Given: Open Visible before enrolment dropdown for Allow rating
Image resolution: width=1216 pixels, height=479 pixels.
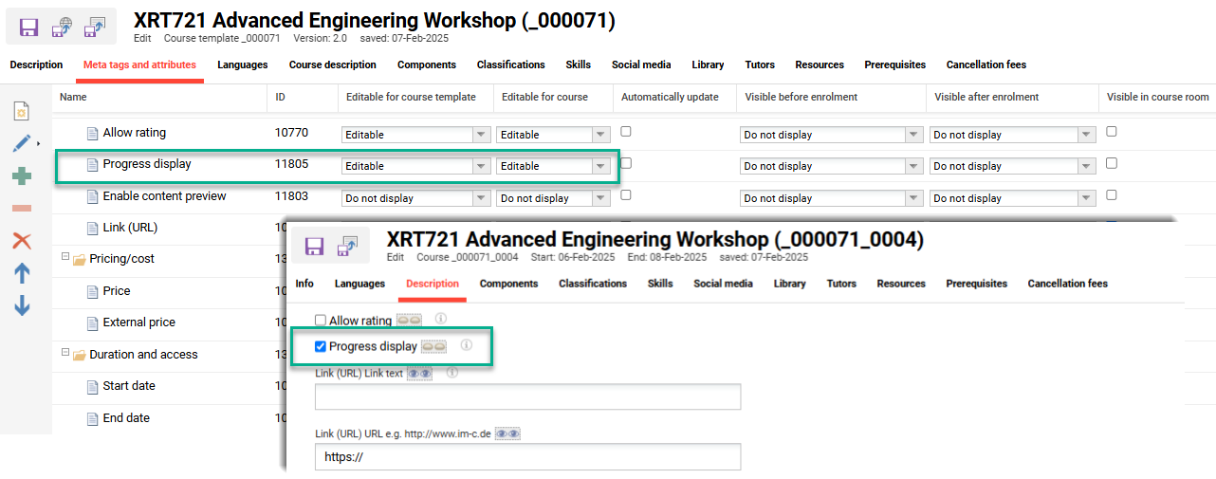Looking at the screenshot, I should pyautogui.click(x=830, y=135).
